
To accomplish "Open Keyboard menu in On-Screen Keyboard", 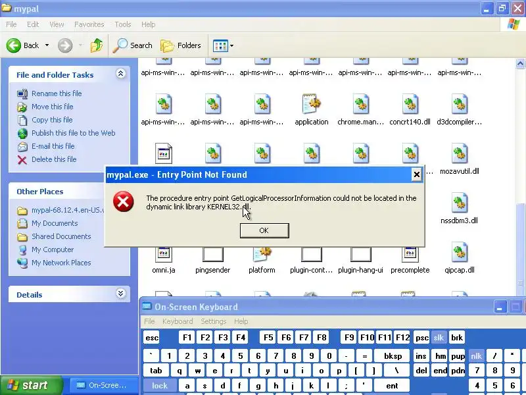I will [x=178, y=321].
